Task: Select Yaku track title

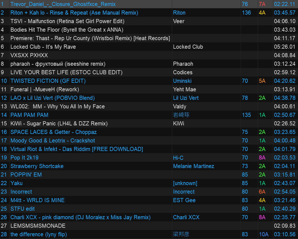Action: click(16, 183)
